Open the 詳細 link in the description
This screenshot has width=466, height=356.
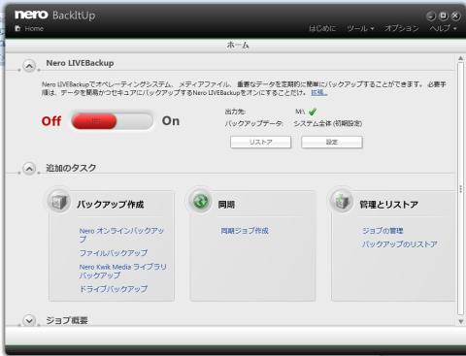(x=318, y=93)
